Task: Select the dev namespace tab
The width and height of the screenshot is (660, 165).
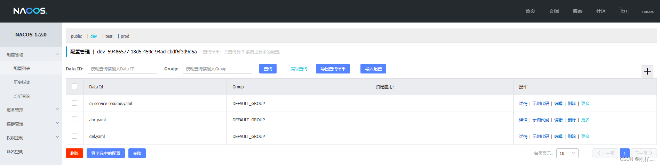Action: (x=94, y=36)
